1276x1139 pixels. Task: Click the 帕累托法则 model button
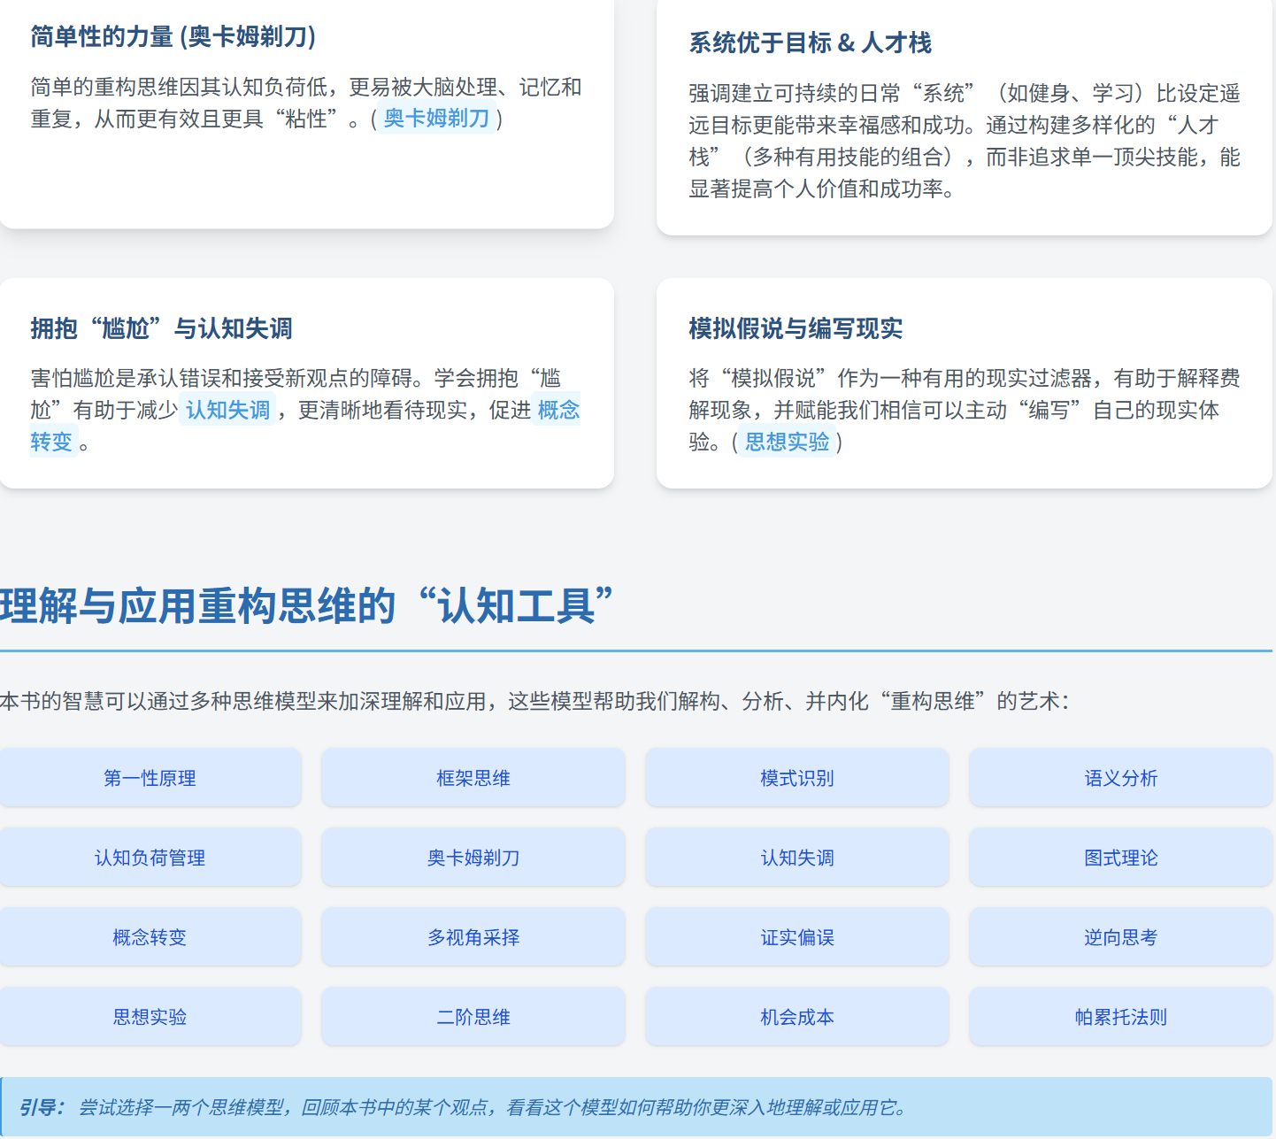(x=1120, y=1017)
